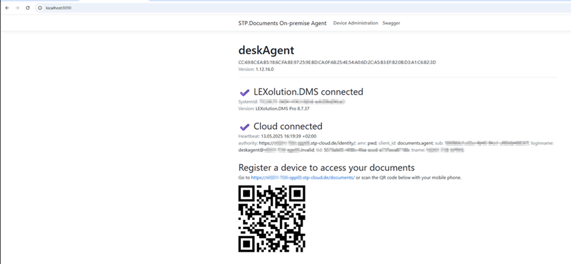Go back with the browser back arrow
Screen dimensions: 571x264
pos(7,8)
